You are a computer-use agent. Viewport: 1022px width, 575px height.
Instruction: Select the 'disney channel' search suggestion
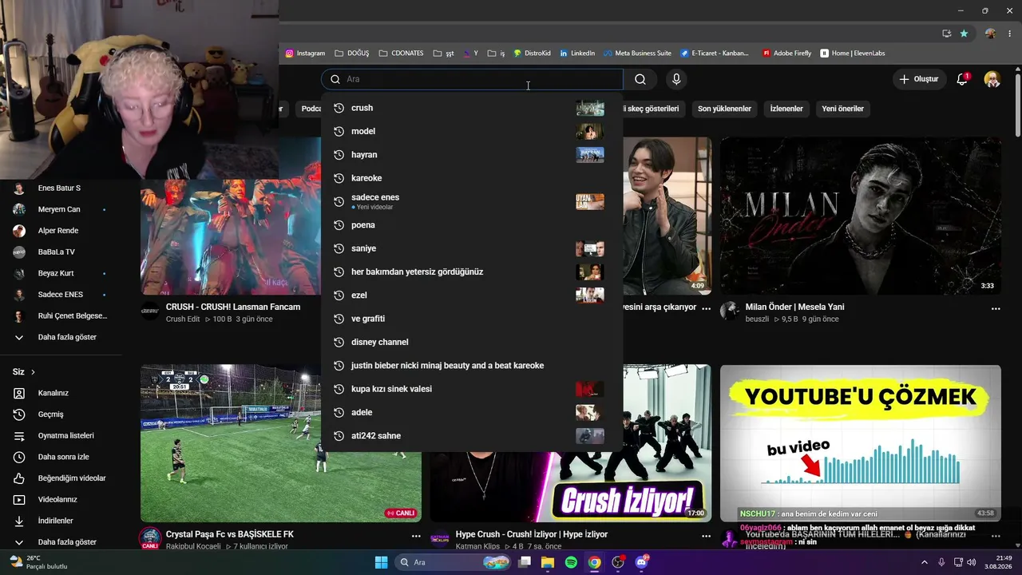coord(472,342)
